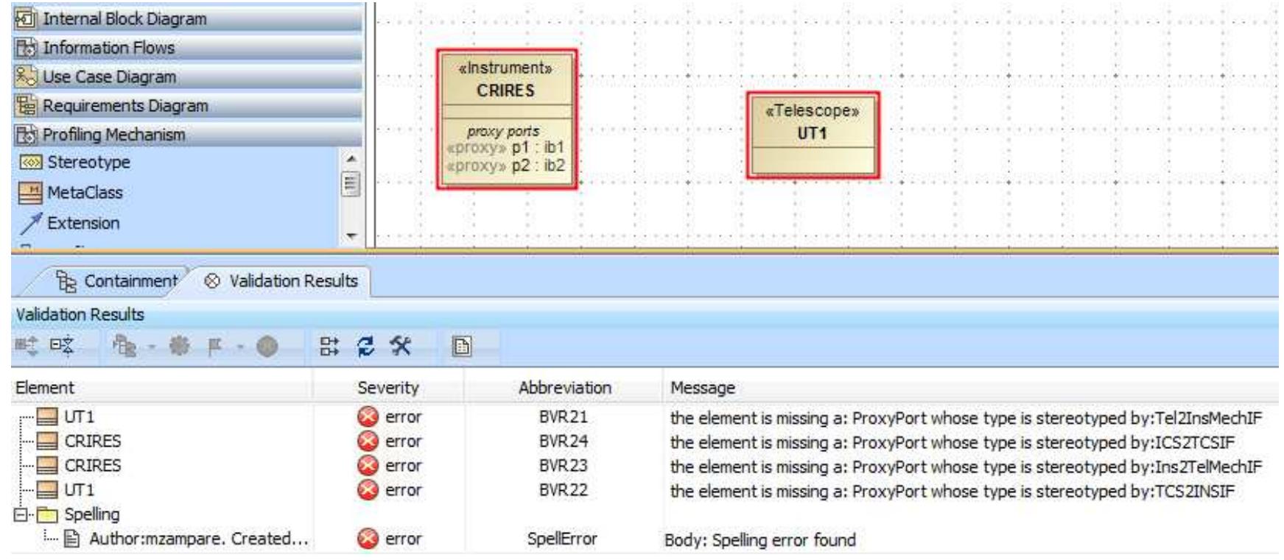Select the Extension arrow tool

[69, 223]
